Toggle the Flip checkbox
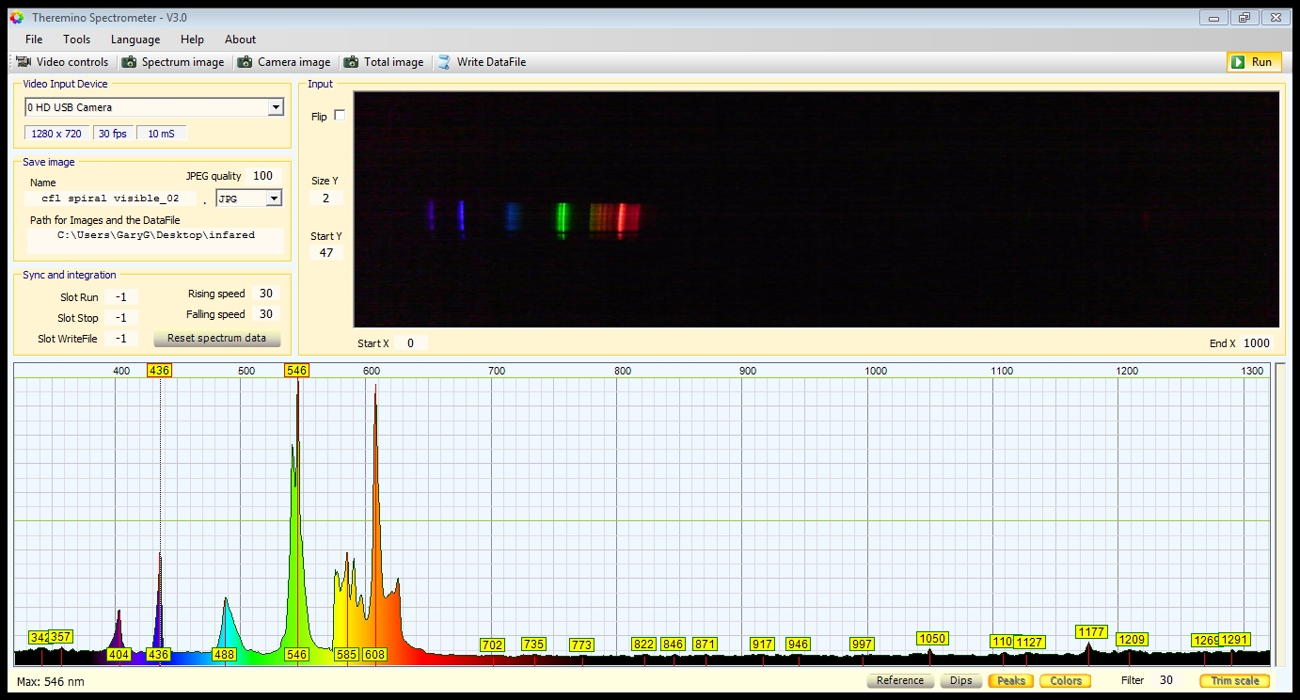1300x700 pixels. (340, 116)
